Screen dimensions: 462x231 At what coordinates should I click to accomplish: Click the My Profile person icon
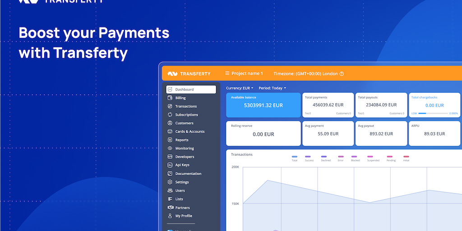(170, 216)
